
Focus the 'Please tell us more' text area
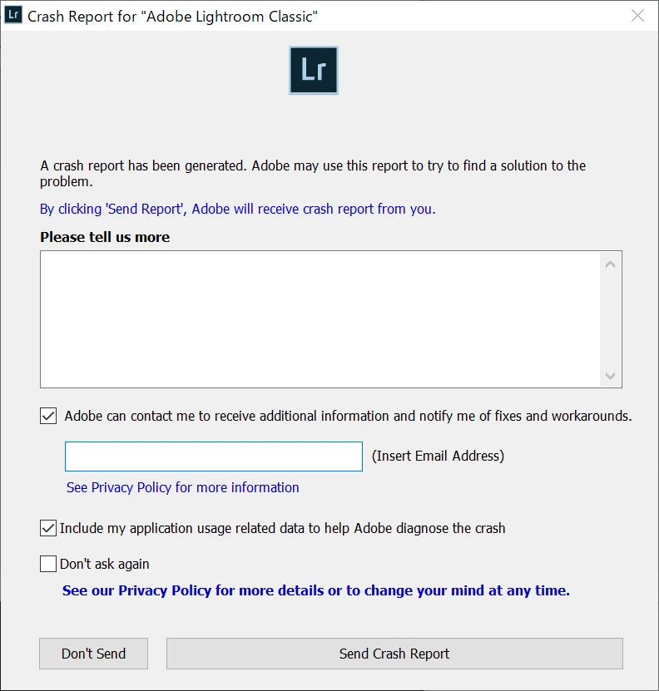[x=320, y=319]
